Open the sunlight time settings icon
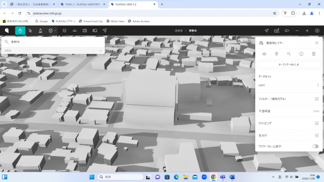The image size is (324, 182). 75,30
